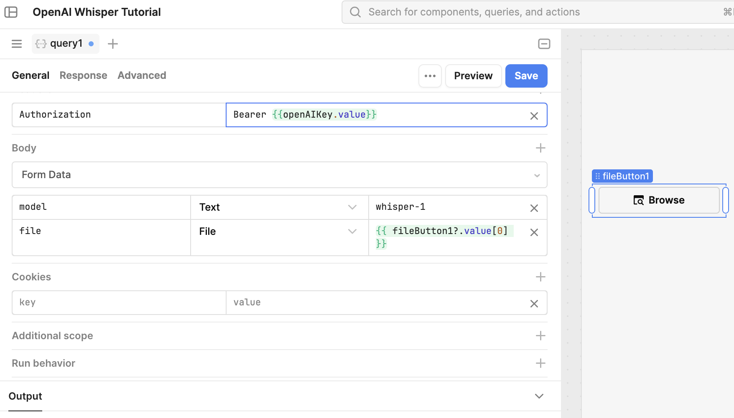Click the Save button
Viewport: 734px width, 418px height.
coord(526,76)
